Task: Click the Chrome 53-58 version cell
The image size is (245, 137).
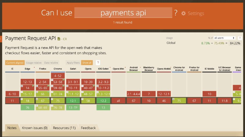Action: click(x=58, y=82)
